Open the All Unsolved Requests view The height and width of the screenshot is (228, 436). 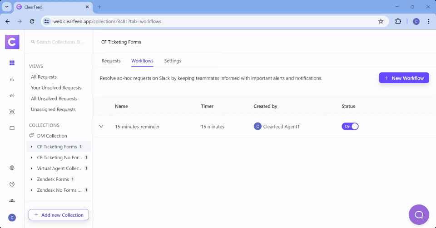pyautogui.click(x=54, y=99)
